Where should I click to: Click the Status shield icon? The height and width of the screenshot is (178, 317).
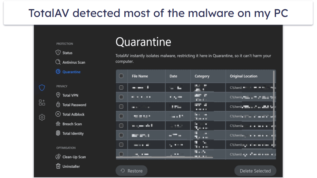(58, 53)
